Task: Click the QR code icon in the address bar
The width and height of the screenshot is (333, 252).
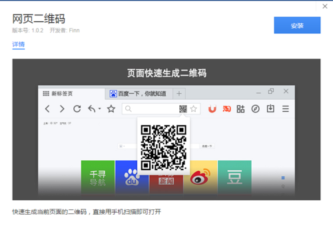Action: (183, 109)
